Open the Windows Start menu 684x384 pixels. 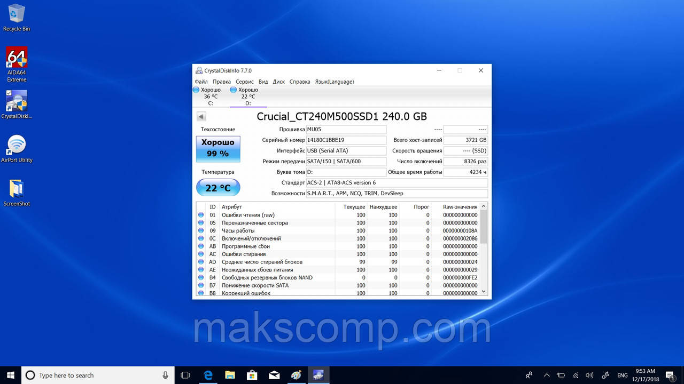[11, 375]
